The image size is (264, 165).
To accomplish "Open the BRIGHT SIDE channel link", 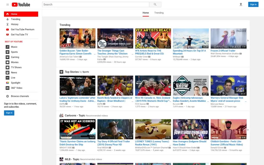I will click(65, 148).
